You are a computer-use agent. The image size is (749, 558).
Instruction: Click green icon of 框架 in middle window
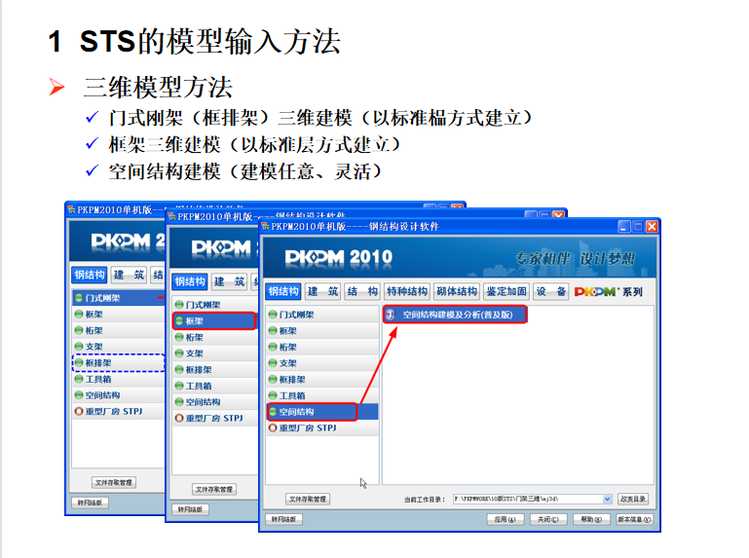(x=178, y=320)
